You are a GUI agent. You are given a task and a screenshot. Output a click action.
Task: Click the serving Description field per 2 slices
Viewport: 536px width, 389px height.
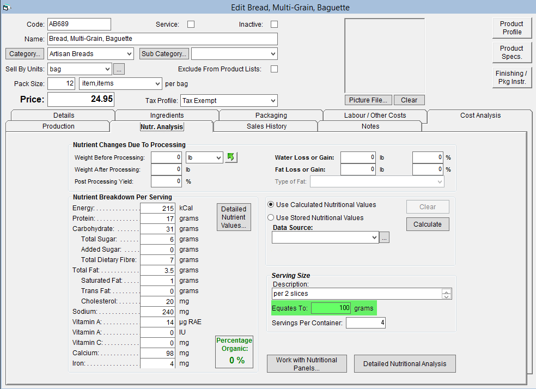357,294
